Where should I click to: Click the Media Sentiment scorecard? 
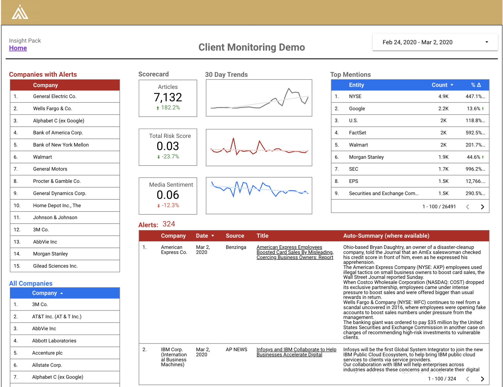point(168,196)
